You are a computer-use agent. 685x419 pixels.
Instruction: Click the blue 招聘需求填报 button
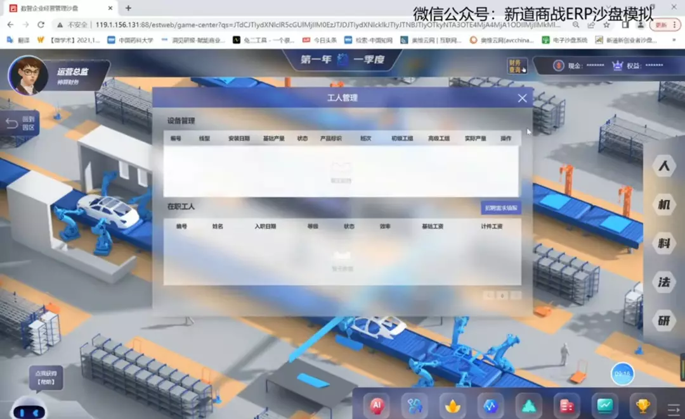(500, 208)
